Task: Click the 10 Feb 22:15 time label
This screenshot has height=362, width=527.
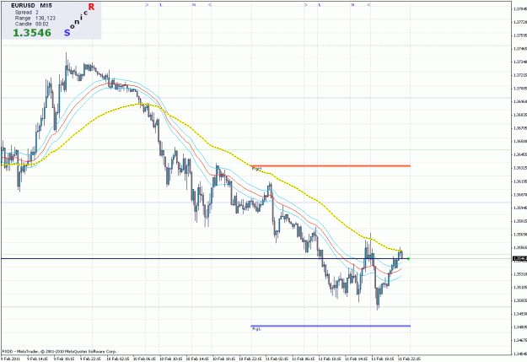Action: click(x=250, y=359)
